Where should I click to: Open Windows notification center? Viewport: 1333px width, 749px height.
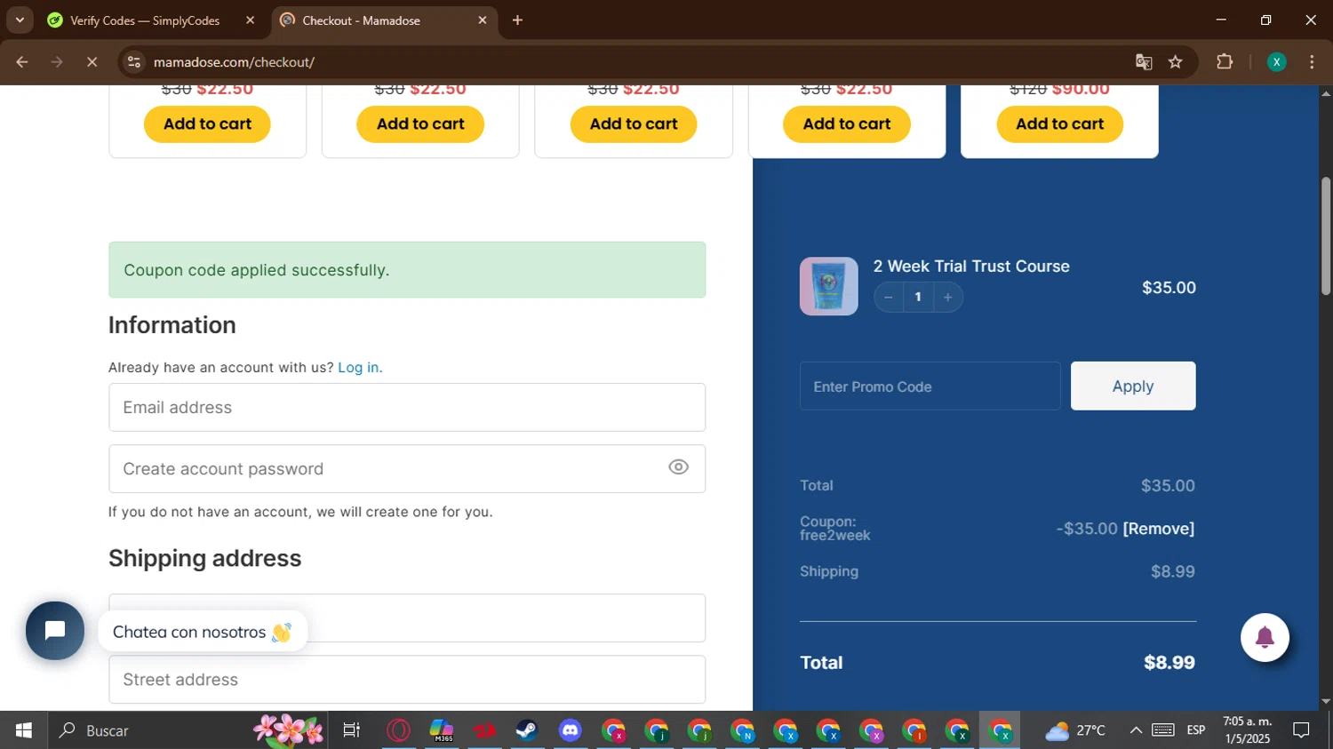point(1302,730)
